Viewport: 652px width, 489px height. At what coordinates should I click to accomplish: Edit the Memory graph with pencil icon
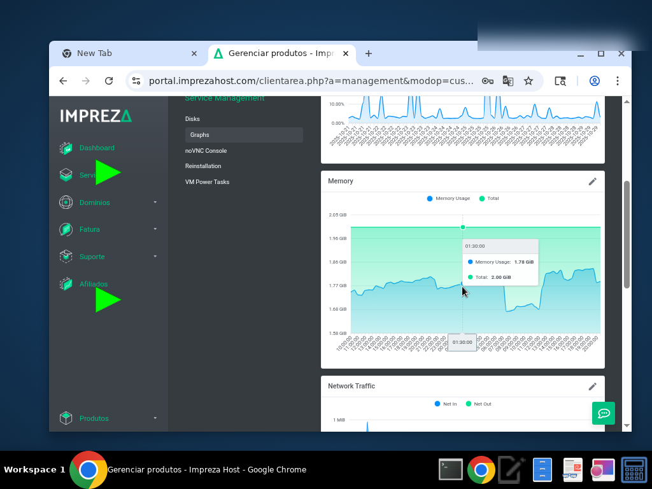(x=593, y=181)
